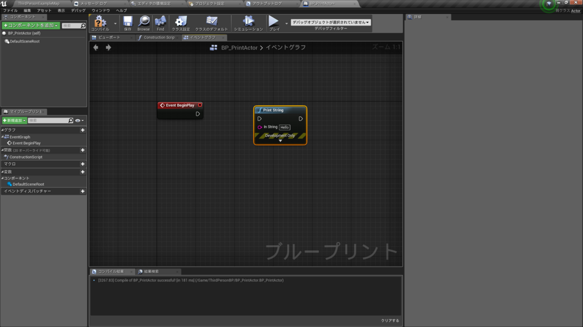Click the Actor parent class link
Viewport: 583px width, 327px height.
click(x=576, y=11)
